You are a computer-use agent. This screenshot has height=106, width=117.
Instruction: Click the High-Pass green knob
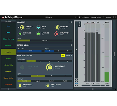pyautogui.click(x=20, y=34)
